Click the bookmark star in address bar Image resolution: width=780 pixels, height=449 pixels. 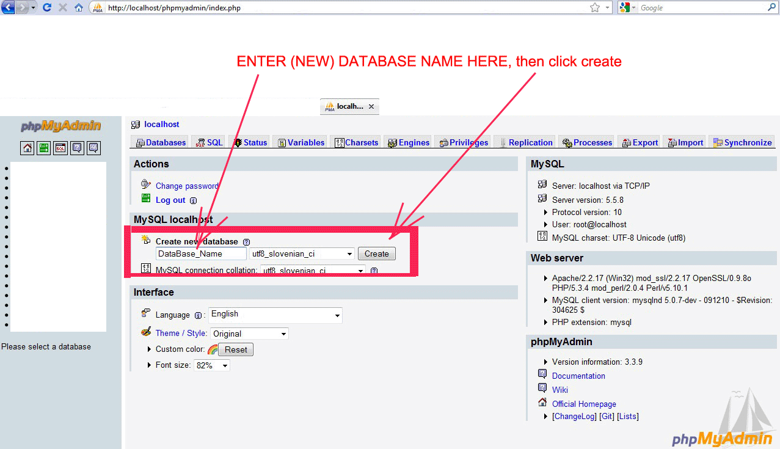(x=595, y=8)
